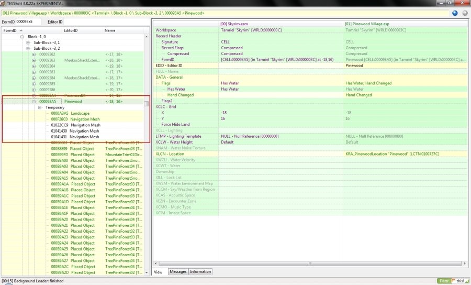Screen dimensions: 471x285
Task: Expand Sub-Block -3, 1 node
Action: click(x=28, y=42)
